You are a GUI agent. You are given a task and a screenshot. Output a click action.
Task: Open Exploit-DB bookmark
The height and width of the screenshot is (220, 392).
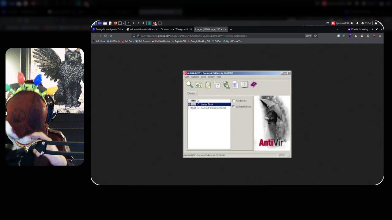pos(179,41)
